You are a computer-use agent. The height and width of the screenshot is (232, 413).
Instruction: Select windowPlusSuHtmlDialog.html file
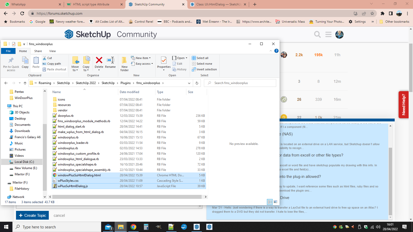[x=129, y=175]
